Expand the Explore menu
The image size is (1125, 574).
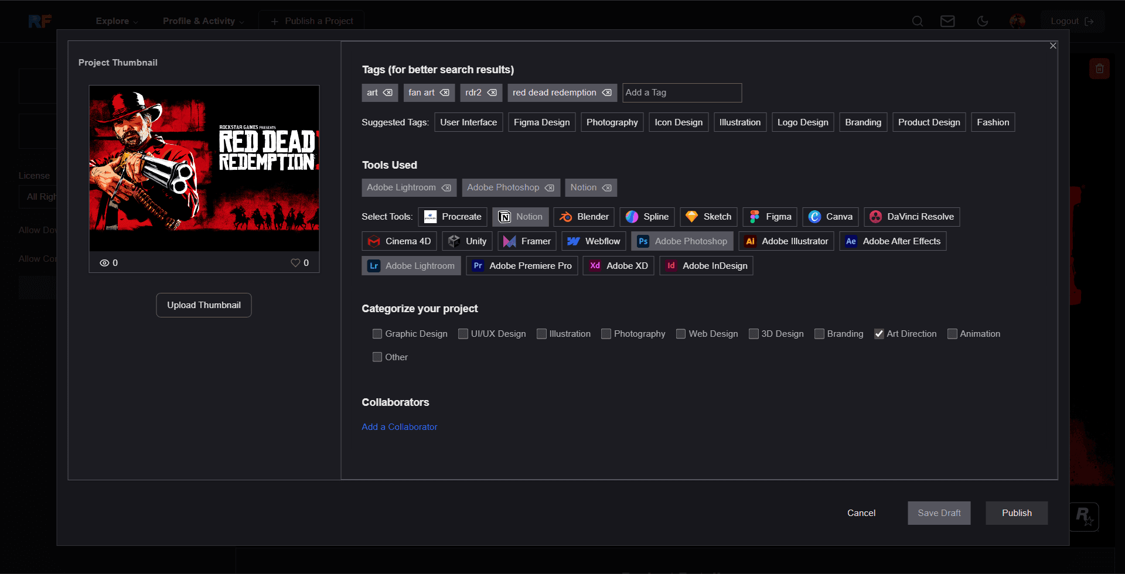tap(117, 21)
